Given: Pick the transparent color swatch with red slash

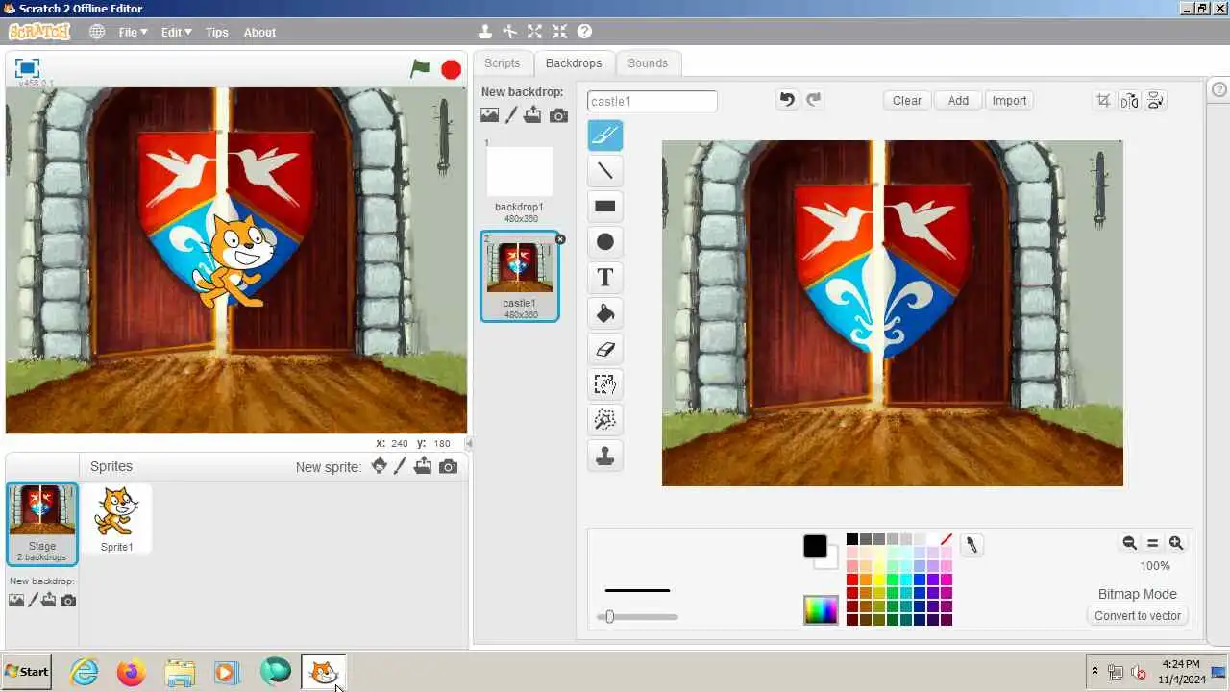Looking at the screenshot, I should [x=947, y=539].
